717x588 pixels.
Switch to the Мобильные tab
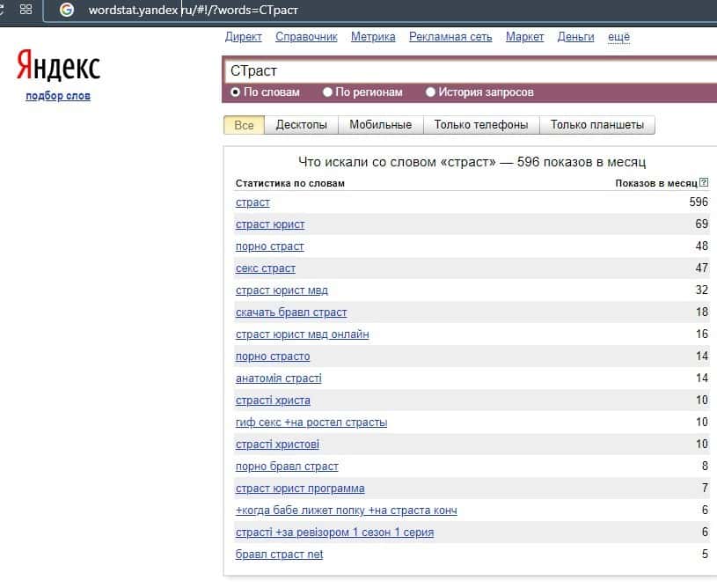pos(380,125)
